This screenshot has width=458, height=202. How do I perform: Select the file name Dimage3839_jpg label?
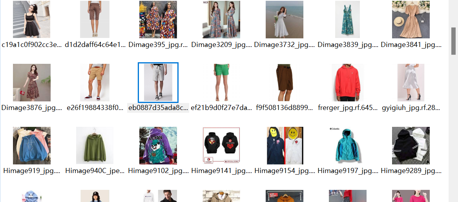click(x=347, y=45)
